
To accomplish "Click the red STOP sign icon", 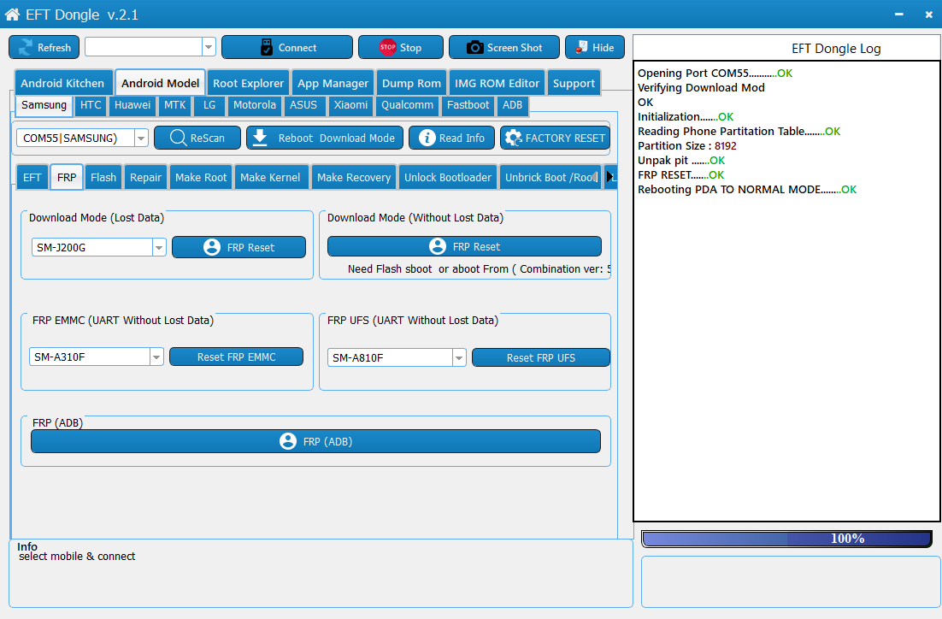I will tap(387, 47).
